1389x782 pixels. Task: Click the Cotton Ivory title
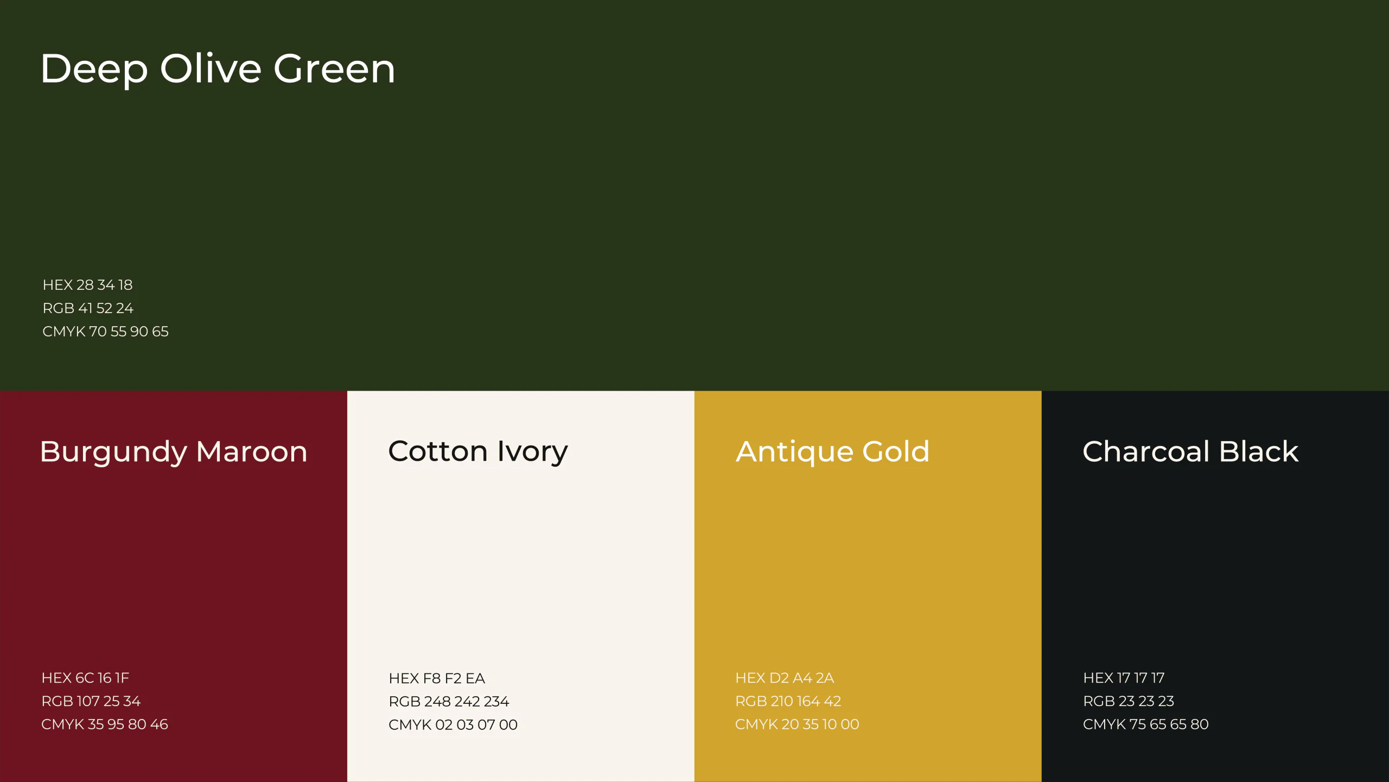[478, 453]
